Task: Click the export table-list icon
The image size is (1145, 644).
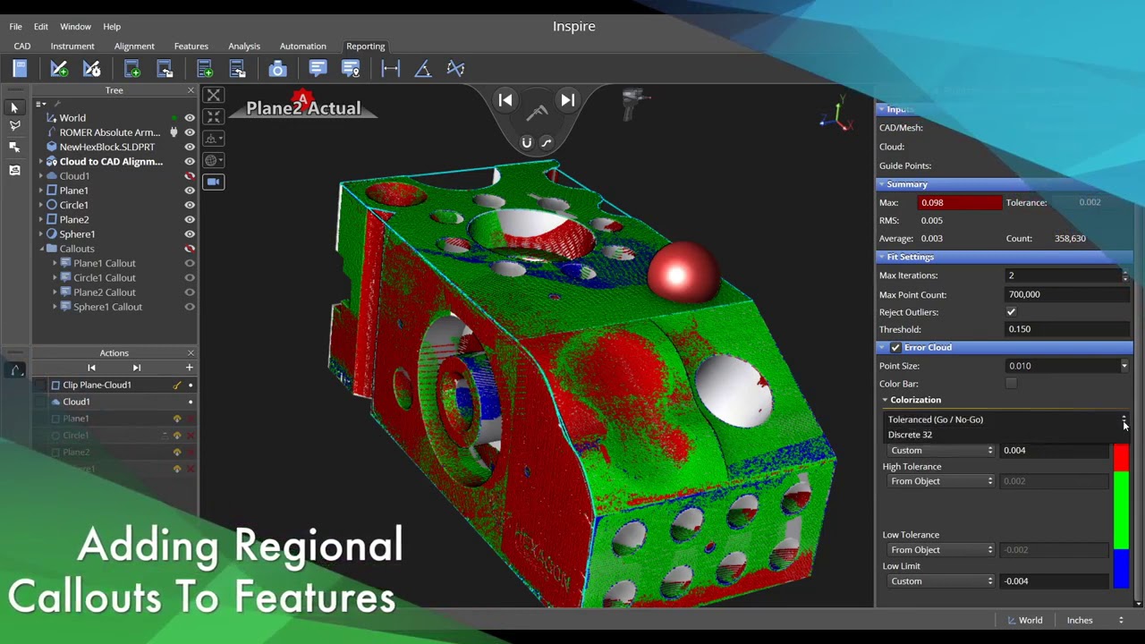Action: click(x=237, y=69)
